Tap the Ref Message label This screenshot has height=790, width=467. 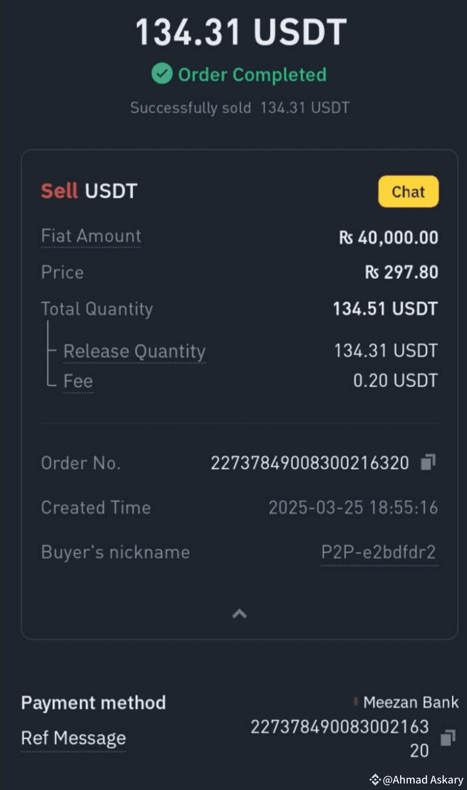[74, 738]
